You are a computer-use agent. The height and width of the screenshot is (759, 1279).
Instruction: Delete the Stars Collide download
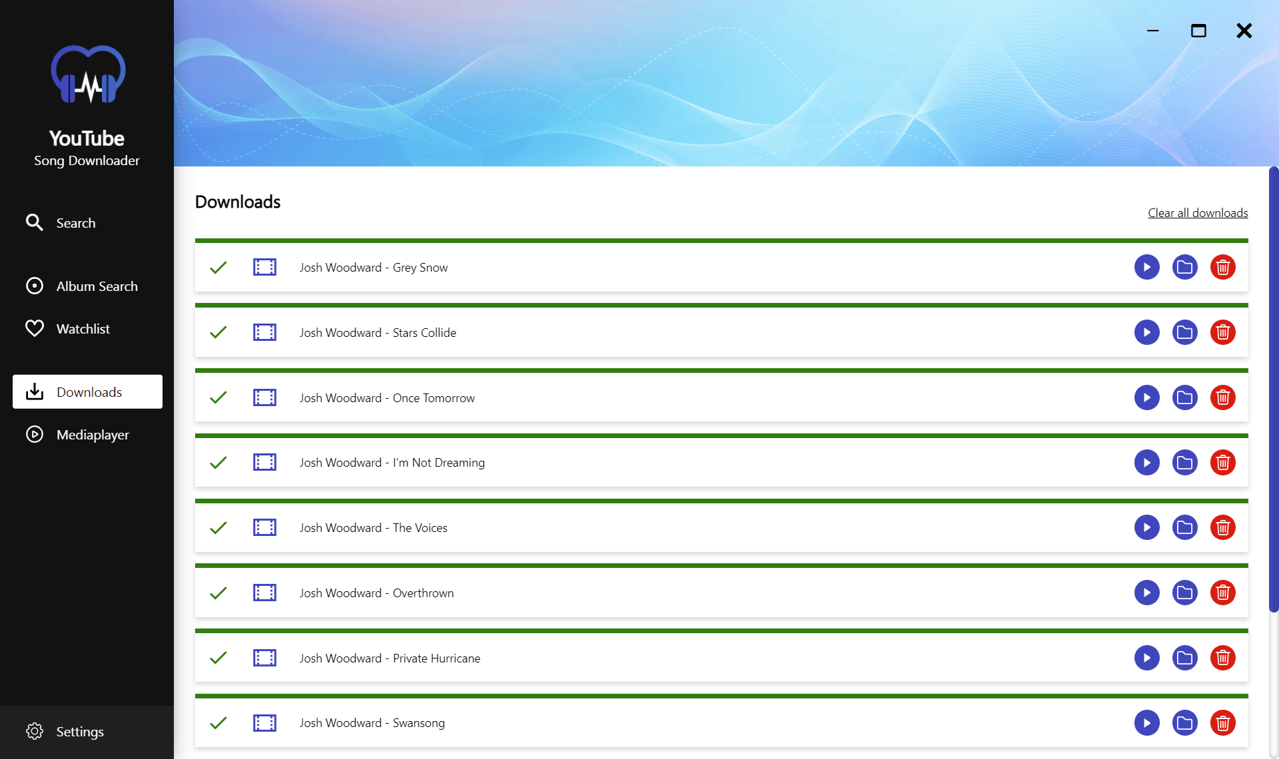1222,332
